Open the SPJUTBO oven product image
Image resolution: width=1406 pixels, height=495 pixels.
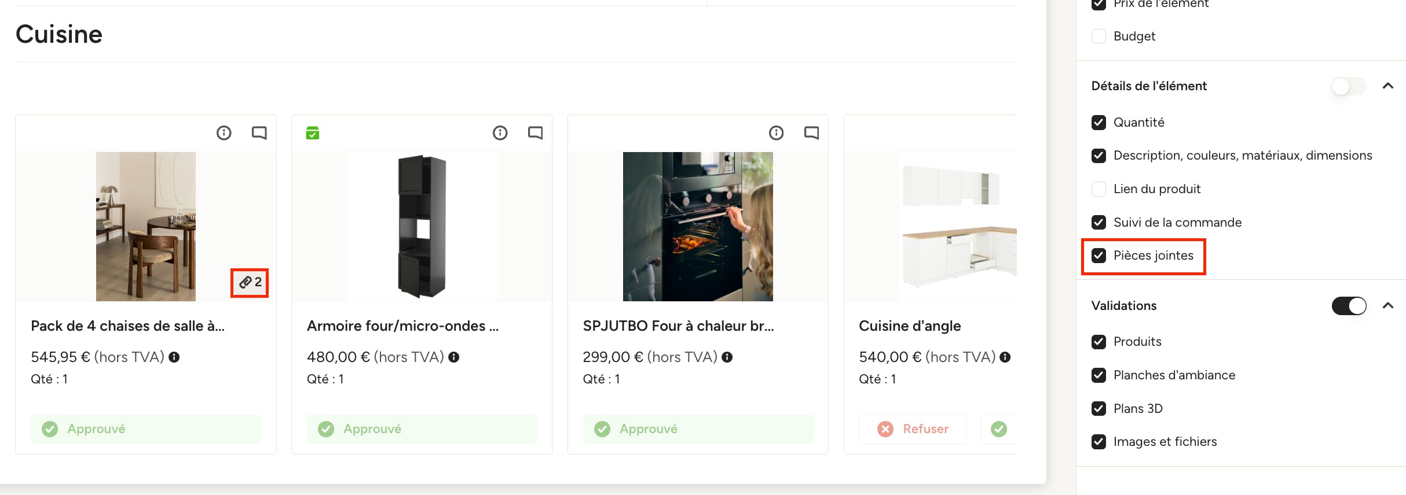(x=698, y=227)
